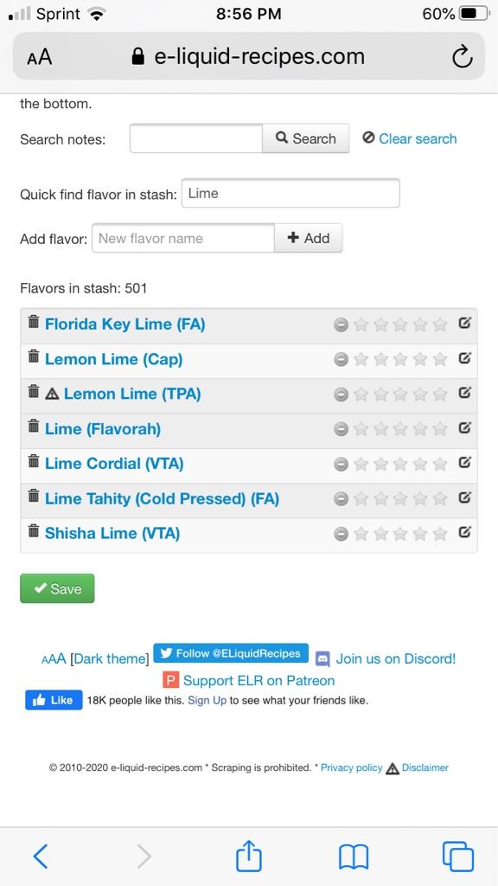
Task: Open edit note icon for Shisha Lime (VTA)
Action: 464,532
